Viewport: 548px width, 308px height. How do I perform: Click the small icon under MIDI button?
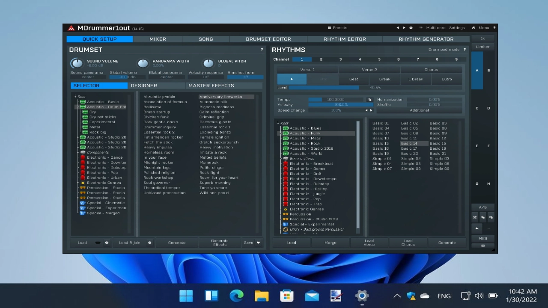[483, 246]
